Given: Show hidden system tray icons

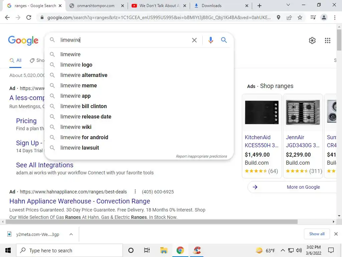Looking at the screenshot, I should tap(283, 250).
